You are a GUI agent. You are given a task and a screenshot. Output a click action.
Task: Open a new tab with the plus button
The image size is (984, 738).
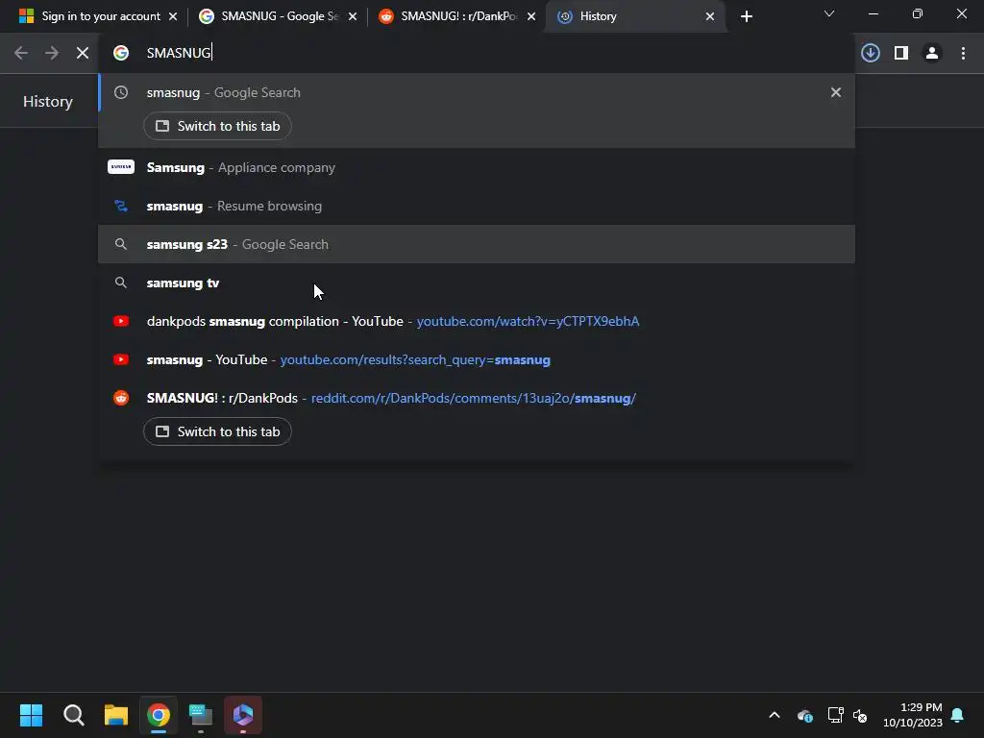coord(746,16)
